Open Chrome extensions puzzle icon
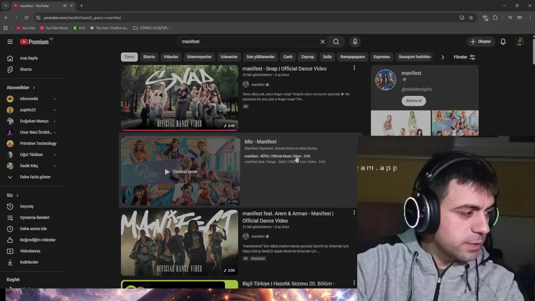This screenshot has height=301, width=535. pos(495,18)
